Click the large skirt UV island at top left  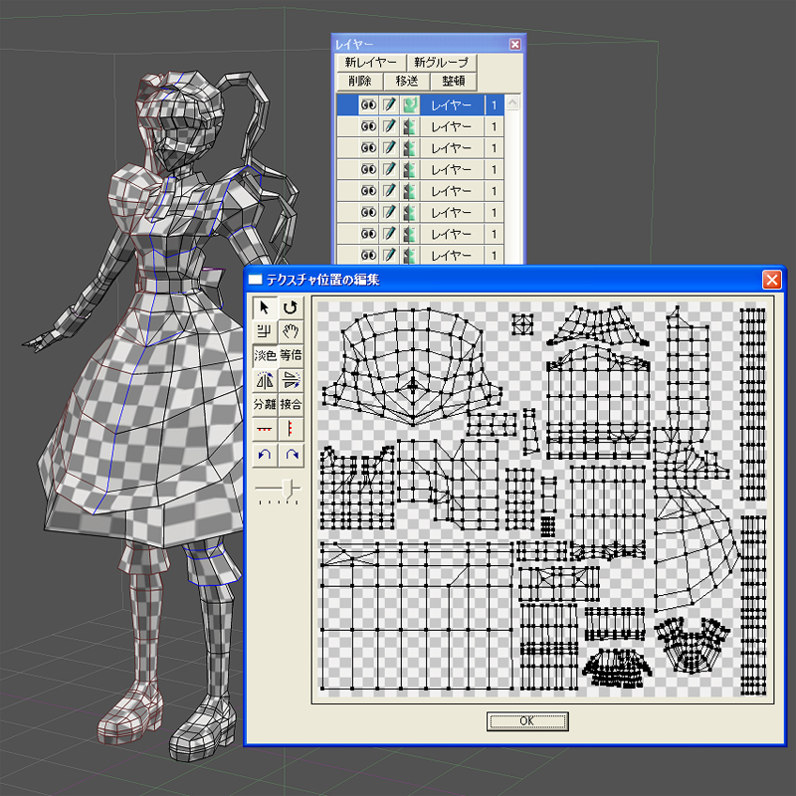[x=412, y=367]
